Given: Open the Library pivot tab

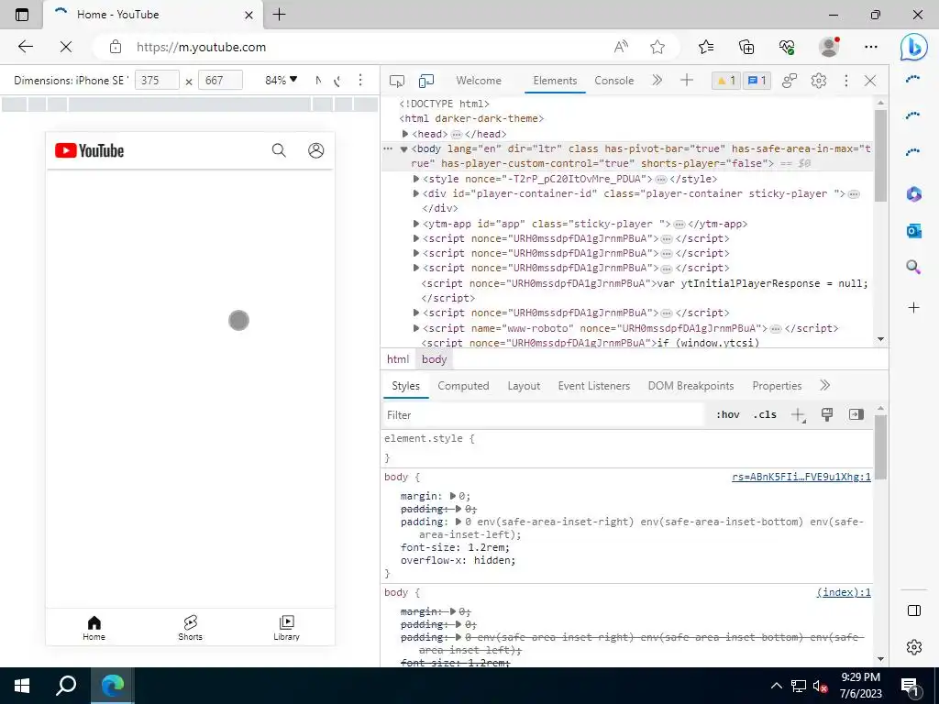Looking at the screenshot, I should coord(287,628).
